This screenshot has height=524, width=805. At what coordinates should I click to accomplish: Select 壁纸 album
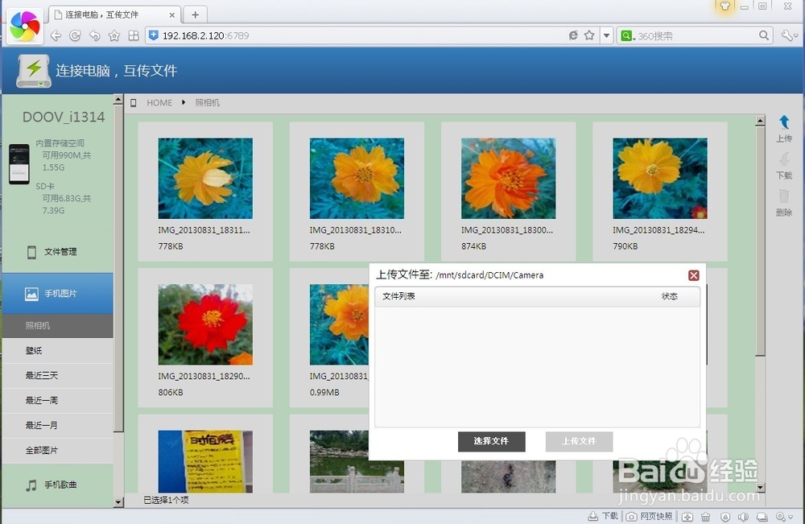point(57,351)
